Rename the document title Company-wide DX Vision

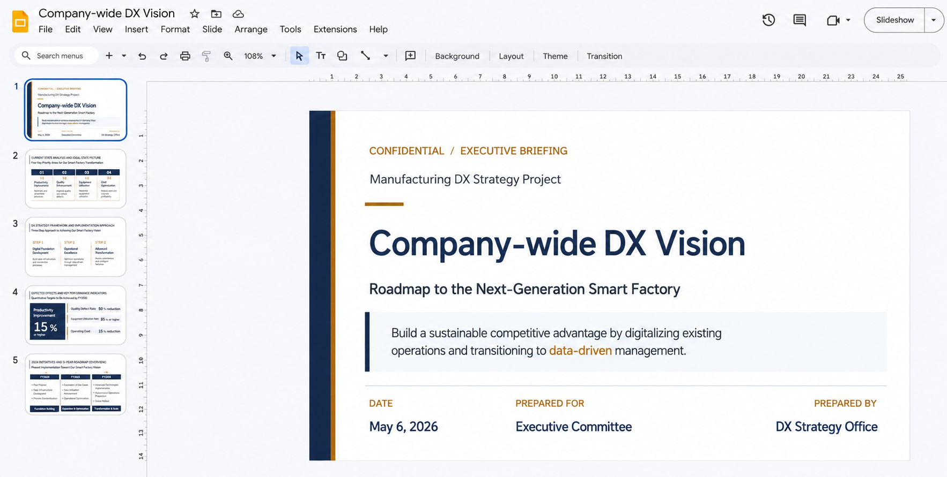pos(107,13)
